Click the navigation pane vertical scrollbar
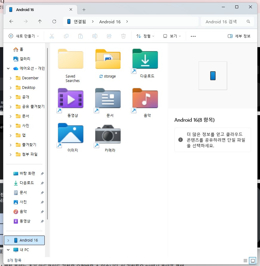Viewport: 260px width, 266px height. pyautogui.click(x=47, y=134)
